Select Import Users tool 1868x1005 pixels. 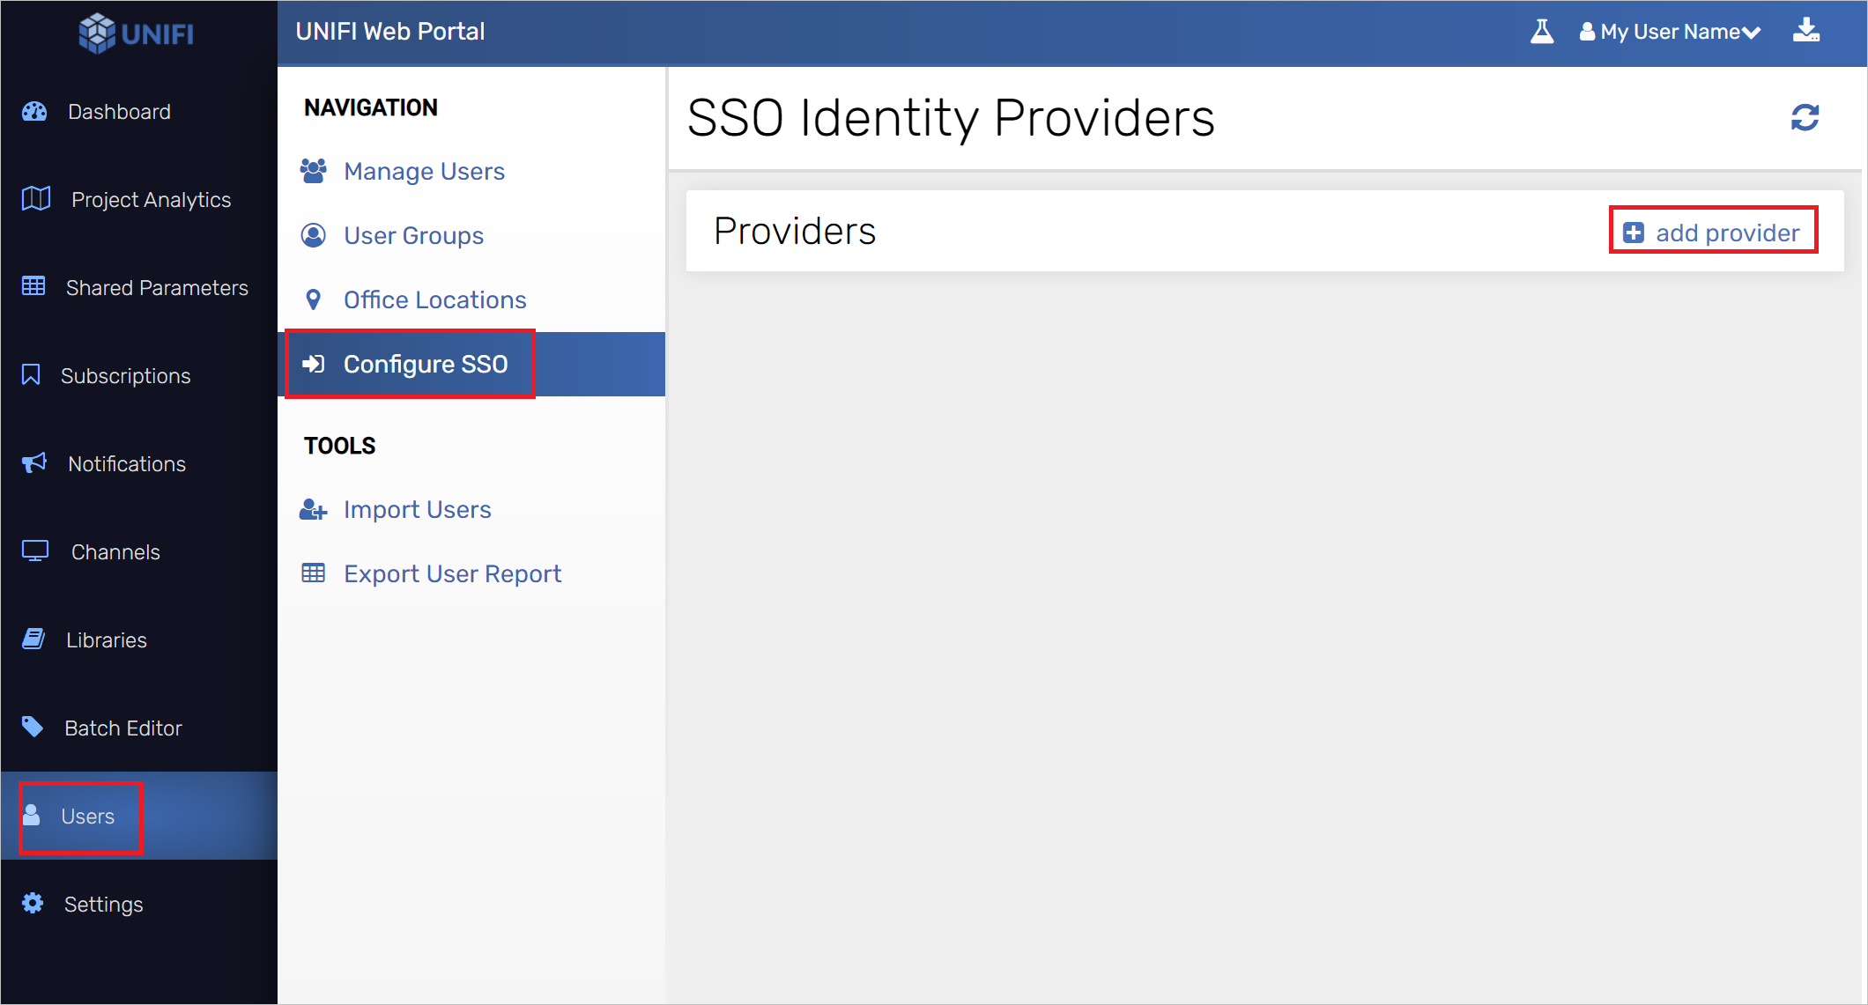pos(419,509)
